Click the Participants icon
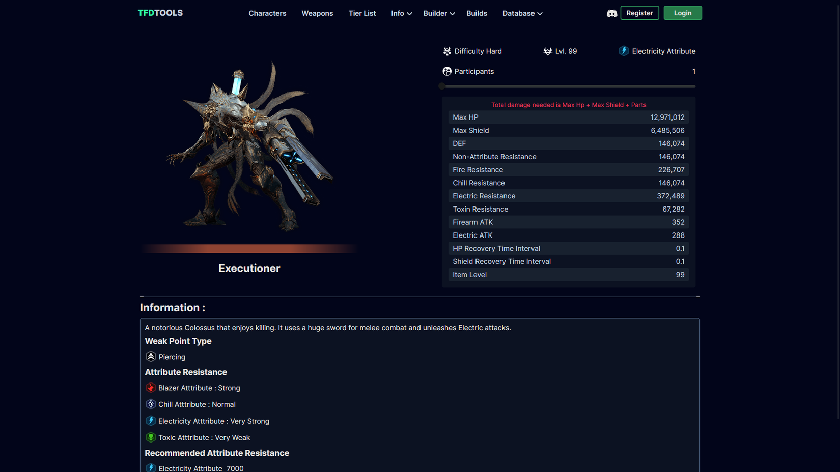Image resolution: width=840 pixels, height=472 pixels. tap(446, 71)
